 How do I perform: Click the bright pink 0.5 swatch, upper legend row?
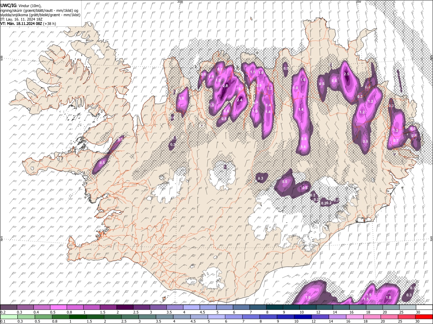click(x=59, y=307)
